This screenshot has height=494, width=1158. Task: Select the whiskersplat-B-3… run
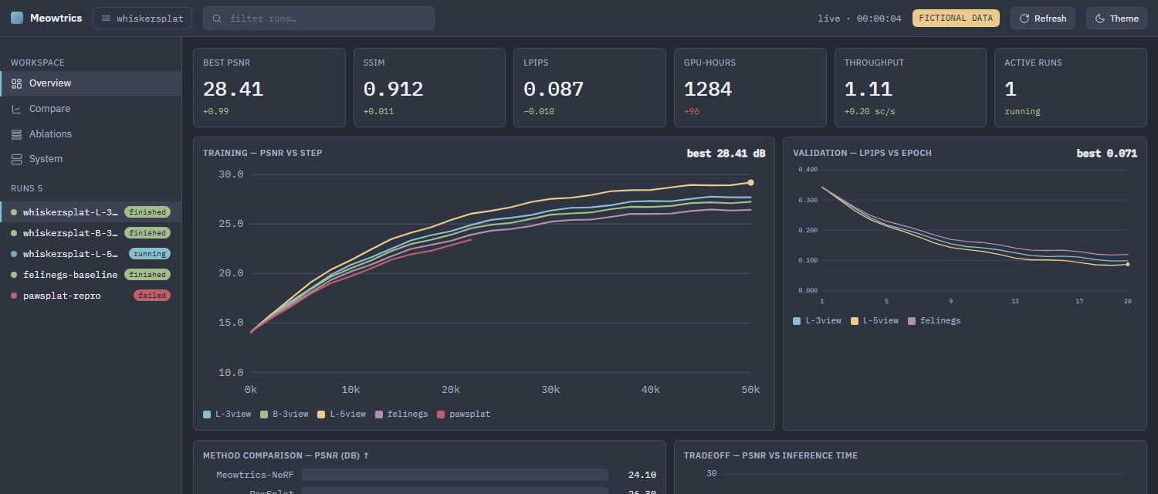pyautogui.click(x=91, y=233)
